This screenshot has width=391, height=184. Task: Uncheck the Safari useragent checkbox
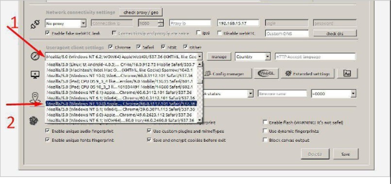click(138, 47)
